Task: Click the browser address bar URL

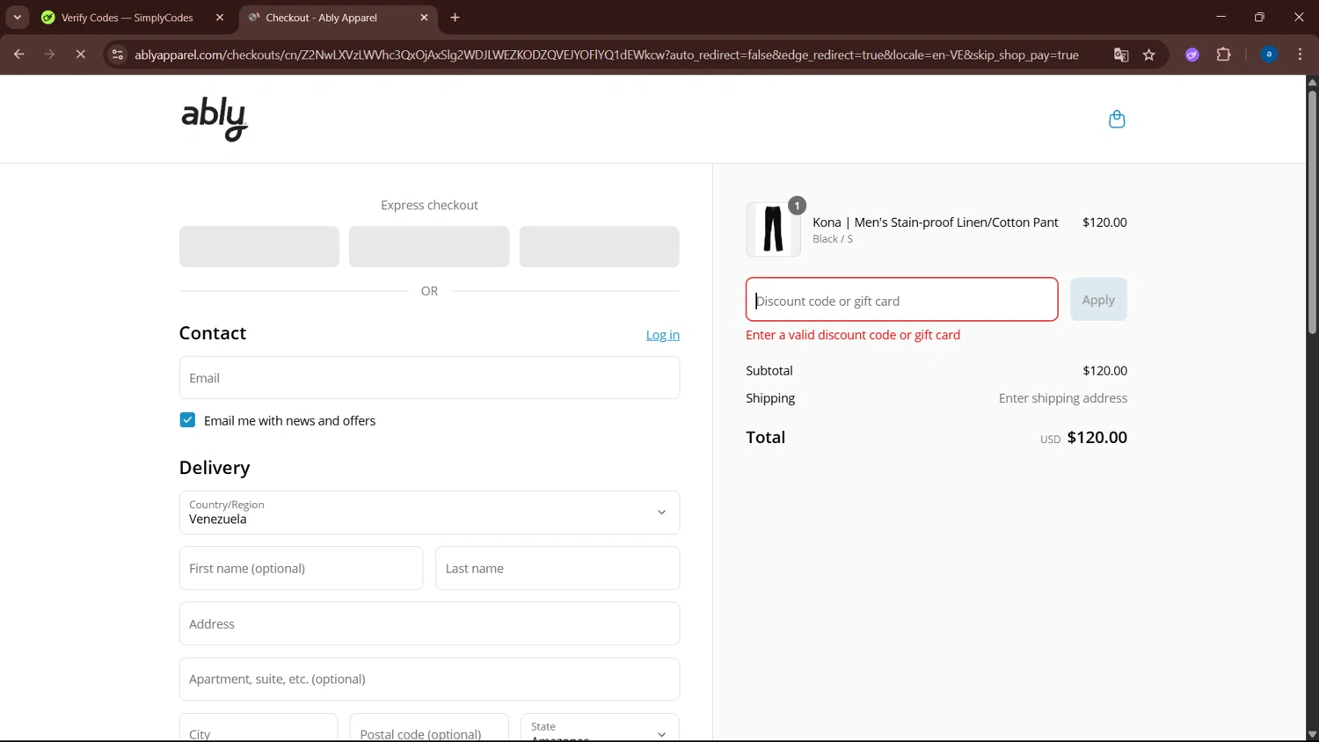Action: [x=607, y=55]
